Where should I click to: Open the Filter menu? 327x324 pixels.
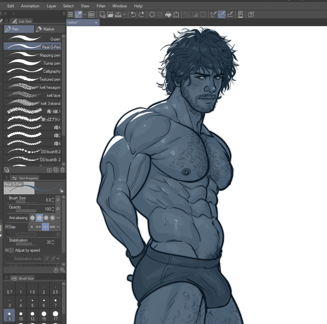101,6
